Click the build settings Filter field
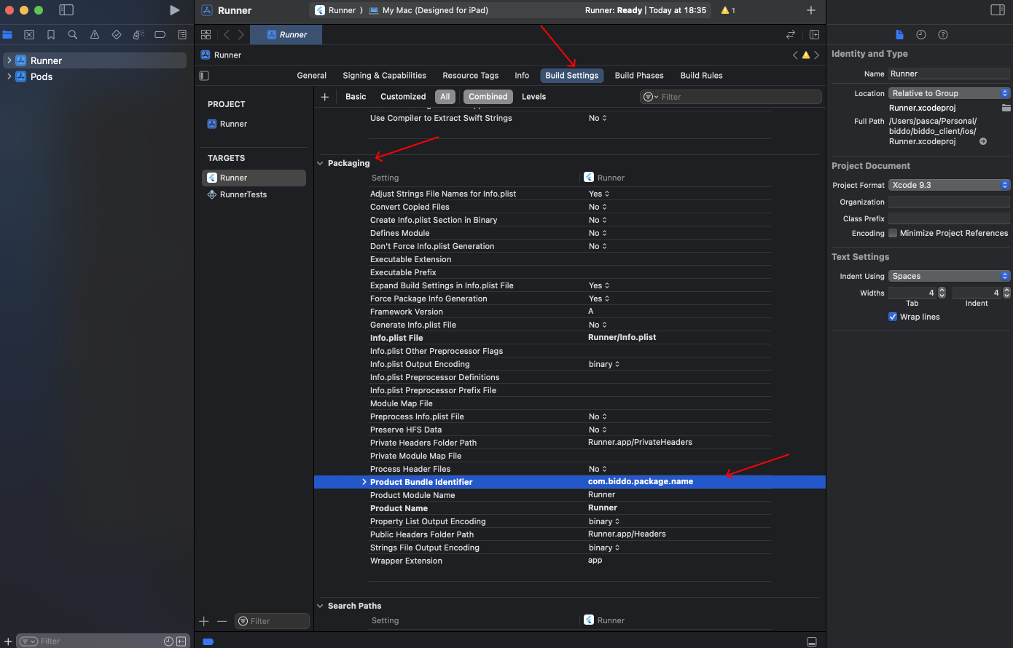The width and height of the screenshot is (1013, 648). coord(730,97)
